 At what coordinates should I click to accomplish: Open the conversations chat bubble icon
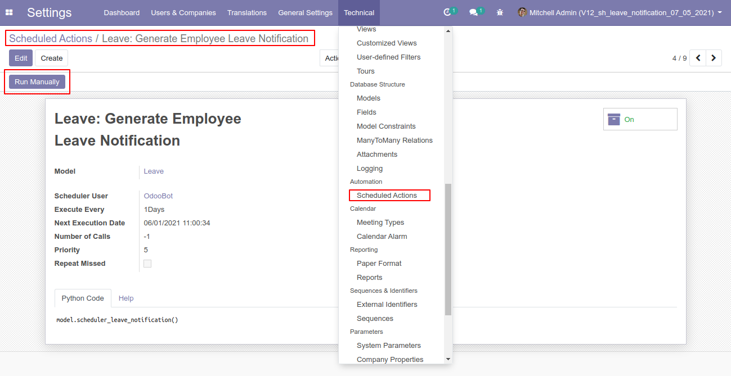pyautogui.click(x=473, y=12)
